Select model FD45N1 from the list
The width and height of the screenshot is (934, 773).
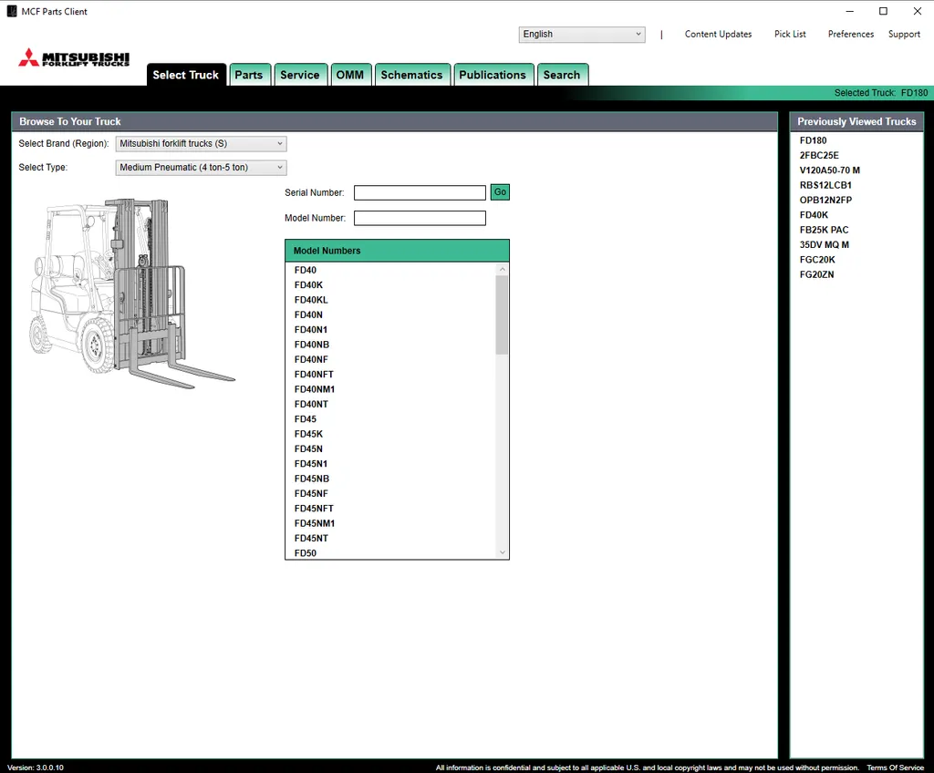point(311,464)
